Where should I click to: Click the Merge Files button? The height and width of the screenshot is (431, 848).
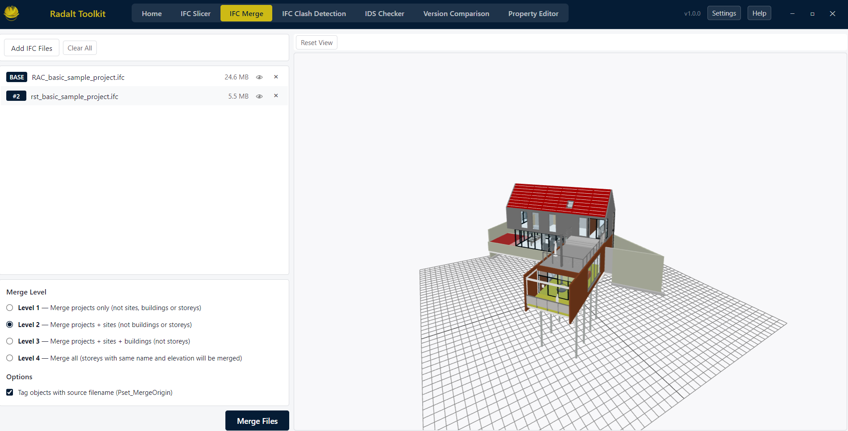257,420
